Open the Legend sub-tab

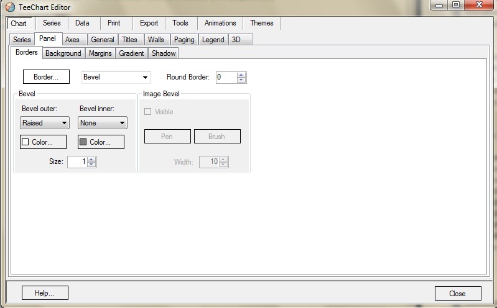point(213,40)
